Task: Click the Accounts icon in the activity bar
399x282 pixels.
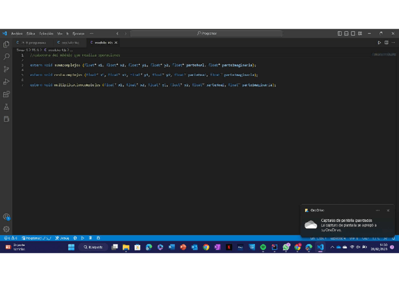Action: tap(6, 217)
